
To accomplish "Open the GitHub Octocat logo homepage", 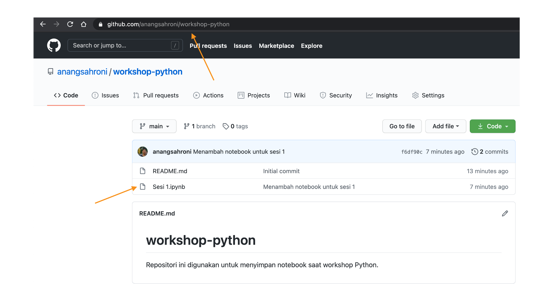I will 54,45.
